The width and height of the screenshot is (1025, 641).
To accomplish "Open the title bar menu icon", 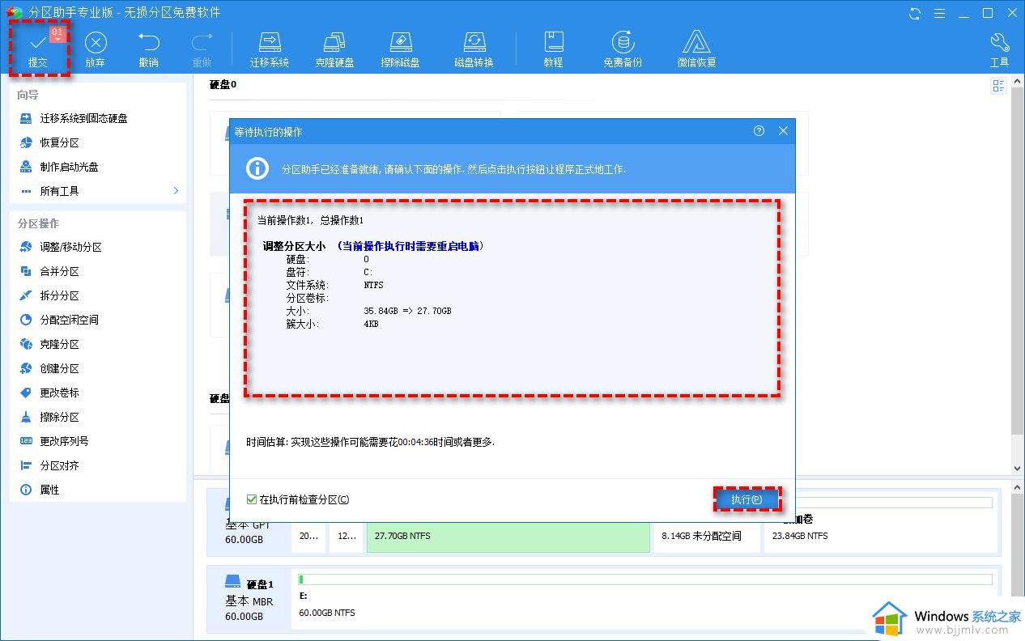I will [940, 13].
